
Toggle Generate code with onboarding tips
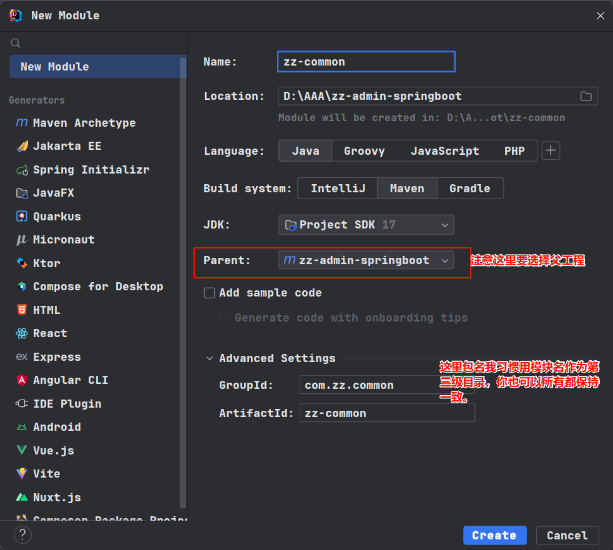225,318
